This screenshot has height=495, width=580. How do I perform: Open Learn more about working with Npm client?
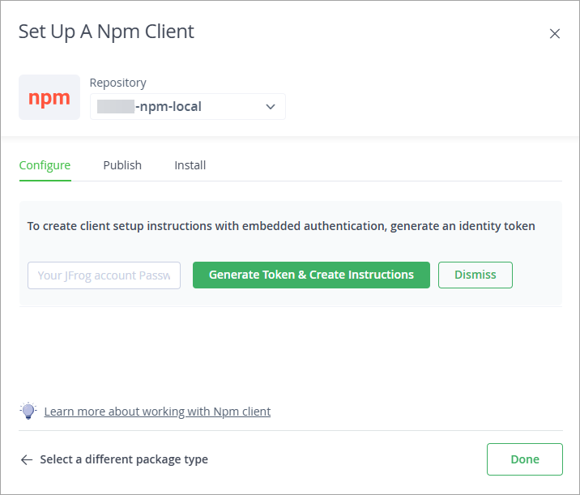[x=157, y=412]
